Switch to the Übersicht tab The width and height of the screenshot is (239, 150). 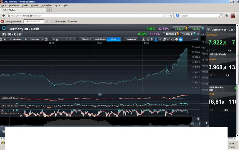pyautogui.click(x=86, y=39)
